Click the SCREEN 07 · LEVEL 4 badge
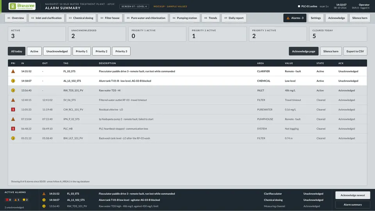Image resolution: width=375 pixels, height=211 pixels. [134, 7]
